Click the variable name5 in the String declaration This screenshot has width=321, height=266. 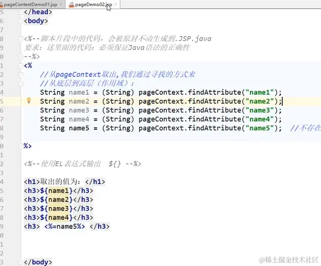coord(79,128)
